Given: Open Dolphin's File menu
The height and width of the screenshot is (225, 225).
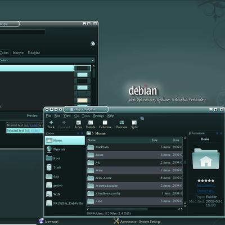Looking at the screenshot, I should (48, 116).
